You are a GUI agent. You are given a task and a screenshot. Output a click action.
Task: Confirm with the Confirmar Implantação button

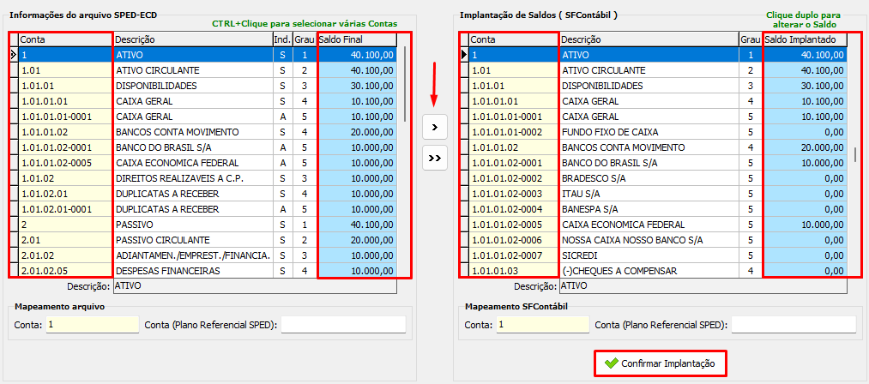tap(660, 363)
